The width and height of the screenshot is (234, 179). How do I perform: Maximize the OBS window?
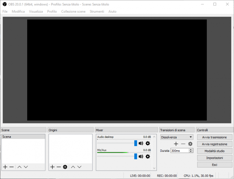215,4
